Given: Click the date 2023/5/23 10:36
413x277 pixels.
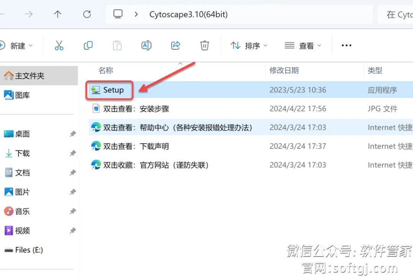Looking at the screenshot, I should tap(298, 90).
